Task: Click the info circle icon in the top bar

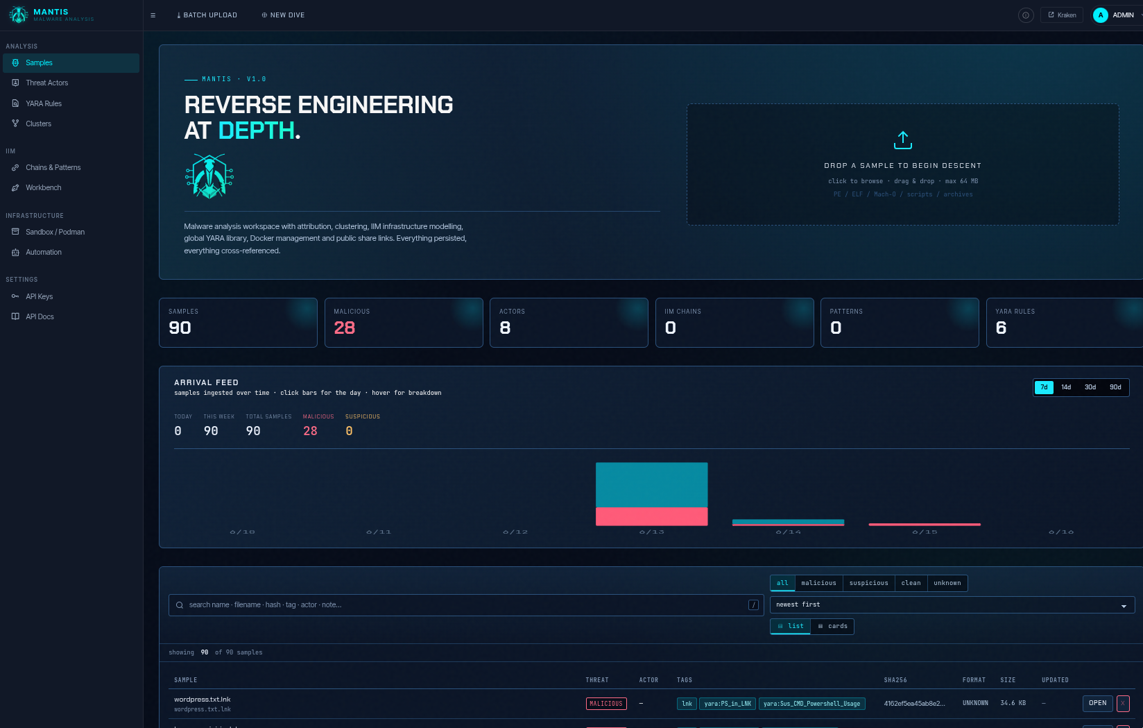Action: tap(1026, 15)
